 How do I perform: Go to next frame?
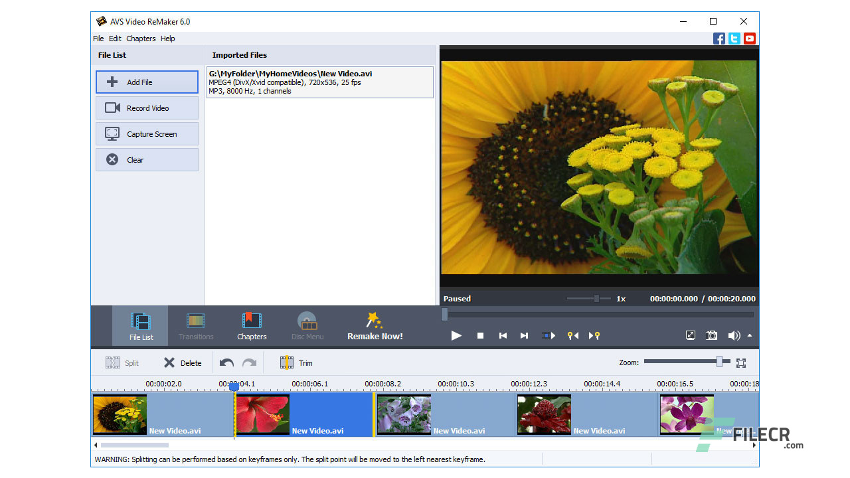pyautogui.click(x=524, y=336)
